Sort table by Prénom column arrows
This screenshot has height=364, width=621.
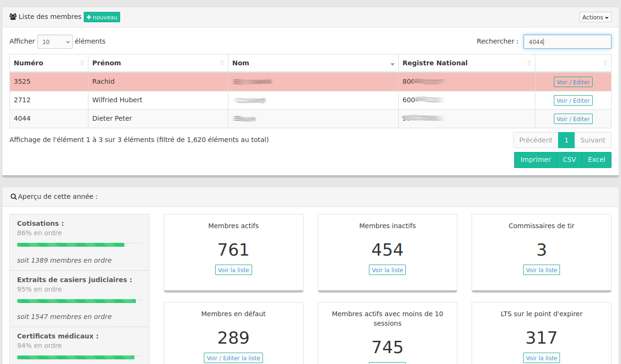[222, 63]
